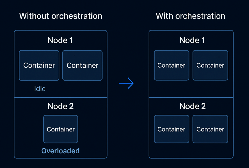Select the right Container in Node 1 with orchestration

[x=210, y=65]
